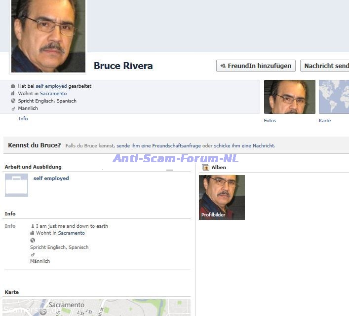The image size is (349, 316).
Task: Click the 'self employed' link under Arbeit und Ausbildung
Action: point(51,178)
